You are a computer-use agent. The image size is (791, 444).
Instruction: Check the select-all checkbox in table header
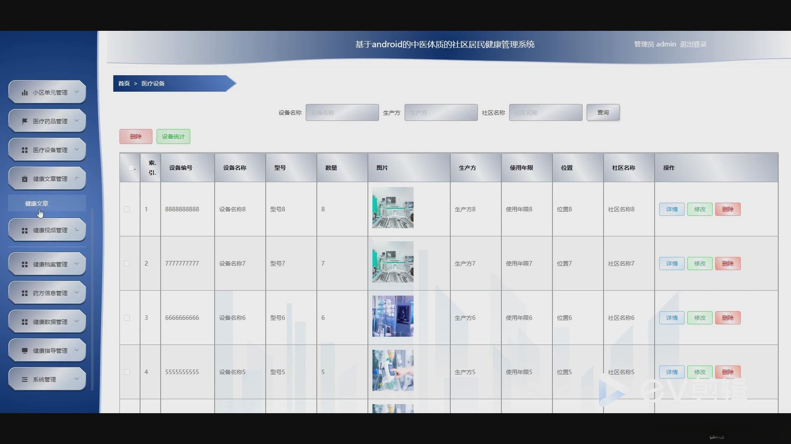pyautogui.click(x=131, y=168)
